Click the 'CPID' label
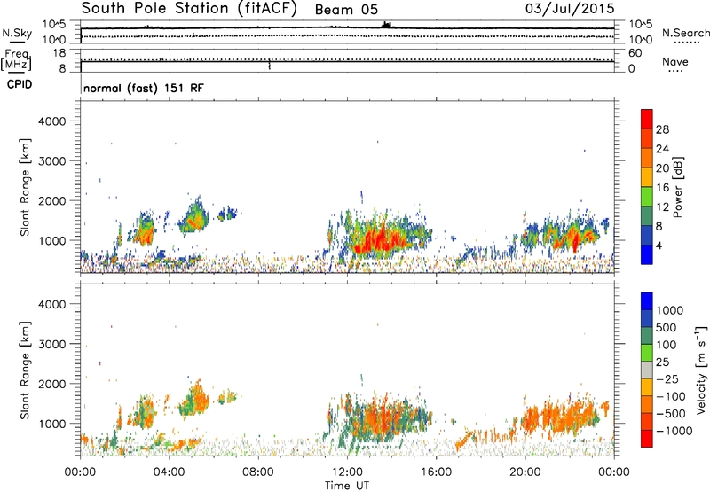Image resolution: width=710 pixels, height=491 pixels. coord(20,84)
